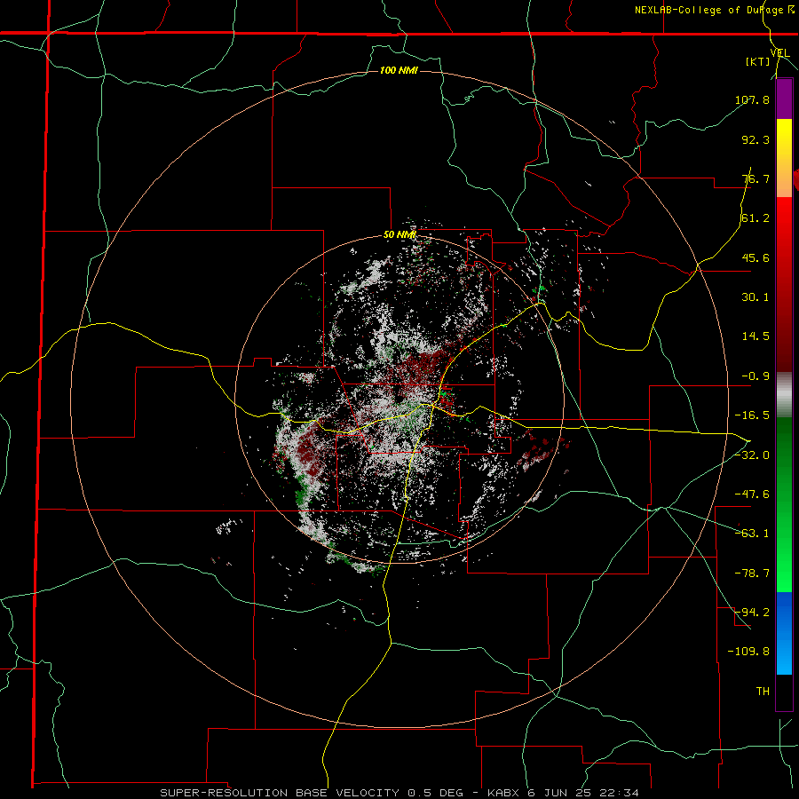Select the 30.1 legend value

tap(755, 297)
